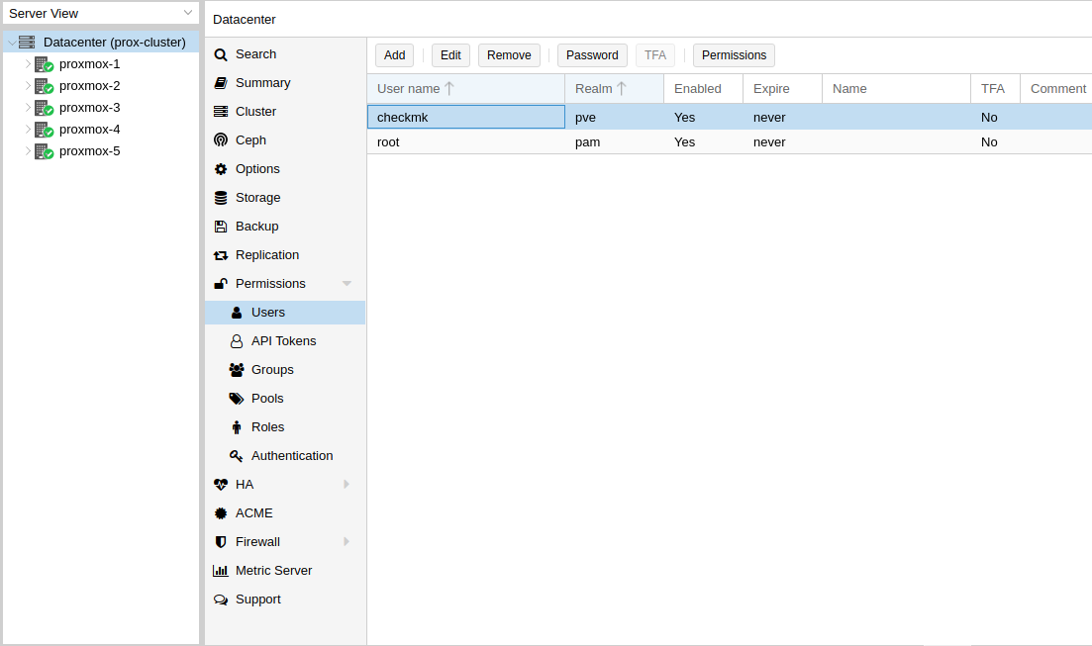Open Metric Server via its chart icon
Image resolution: width=1092 pixels, height=646 pixels.
tap(220, 570)
